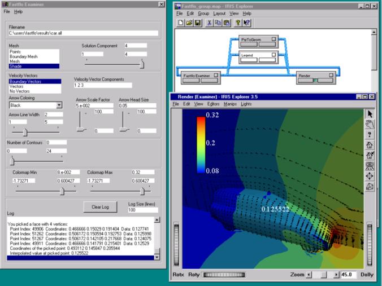This screenshot has height=286, width=382.
Task: Click the question mark help icon in Render
Action: [x=370, y=135]
